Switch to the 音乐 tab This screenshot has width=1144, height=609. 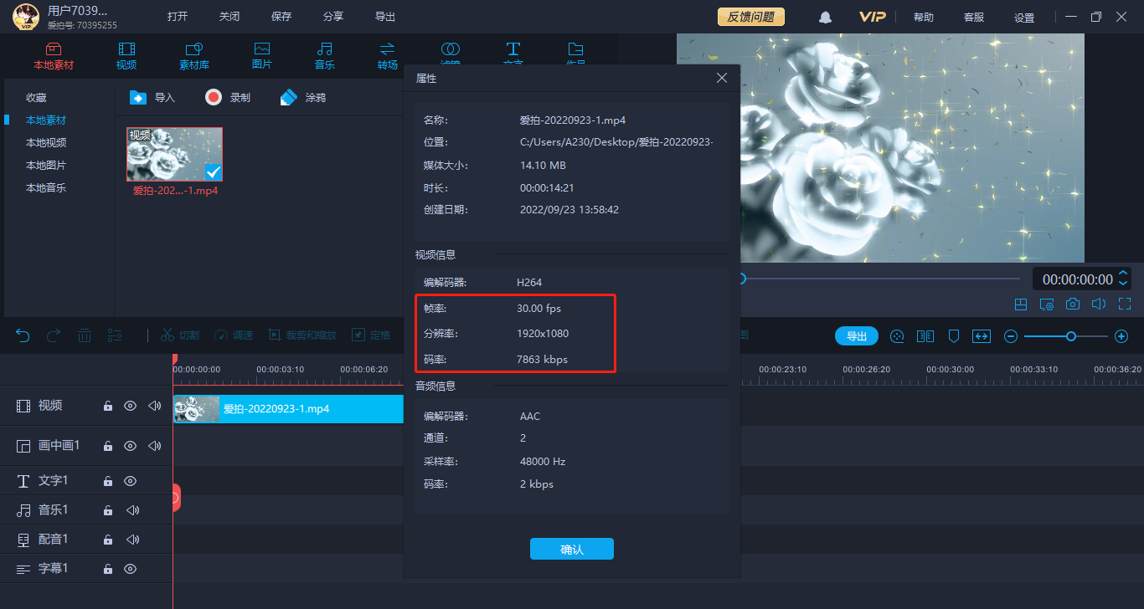325,55
